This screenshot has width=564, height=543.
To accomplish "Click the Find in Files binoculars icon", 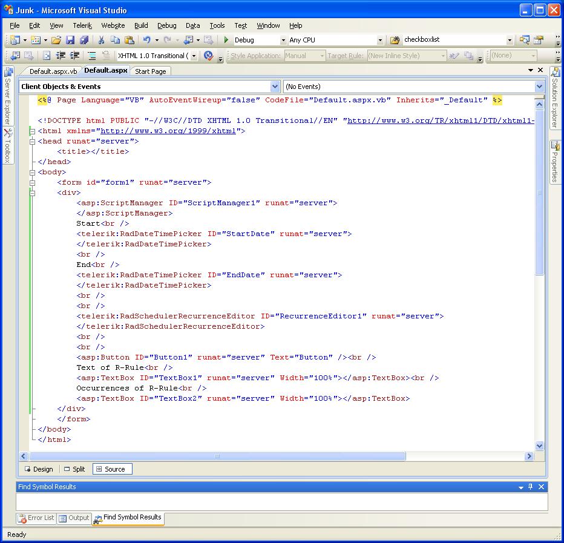I will coord(395,40).
